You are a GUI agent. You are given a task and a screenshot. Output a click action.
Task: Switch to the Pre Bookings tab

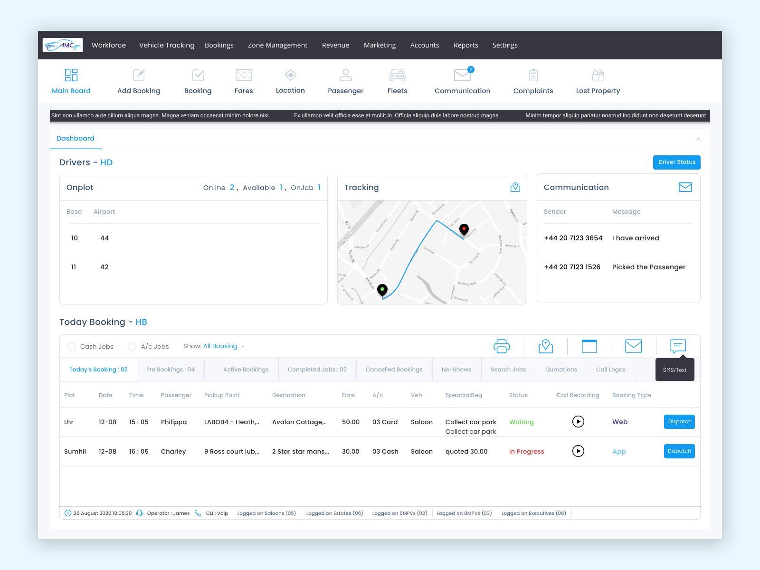(x=171, y=370)
